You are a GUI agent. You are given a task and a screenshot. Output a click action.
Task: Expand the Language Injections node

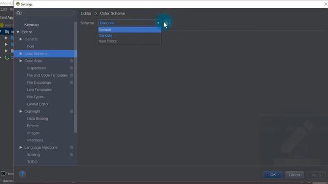pos(20,148)
